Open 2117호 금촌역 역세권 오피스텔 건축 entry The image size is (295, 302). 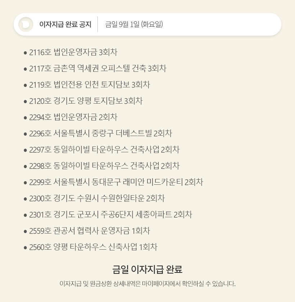pos(97,68)
